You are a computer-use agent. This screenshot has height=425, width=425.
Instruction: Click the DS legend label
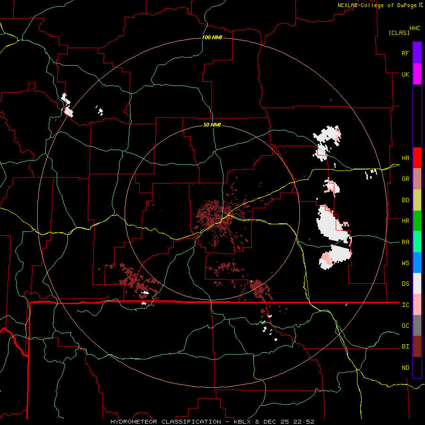coord(405,284)
